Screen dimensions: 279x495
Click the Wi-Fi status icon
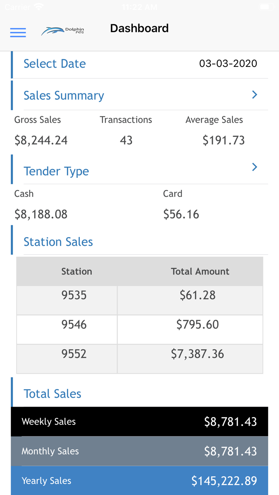pyautogui.click(x=39, y=7)
